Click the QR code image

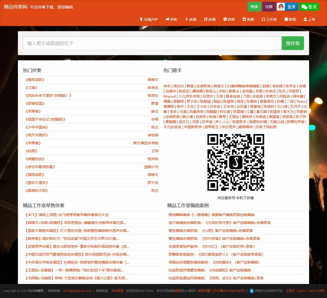[236, 162]
